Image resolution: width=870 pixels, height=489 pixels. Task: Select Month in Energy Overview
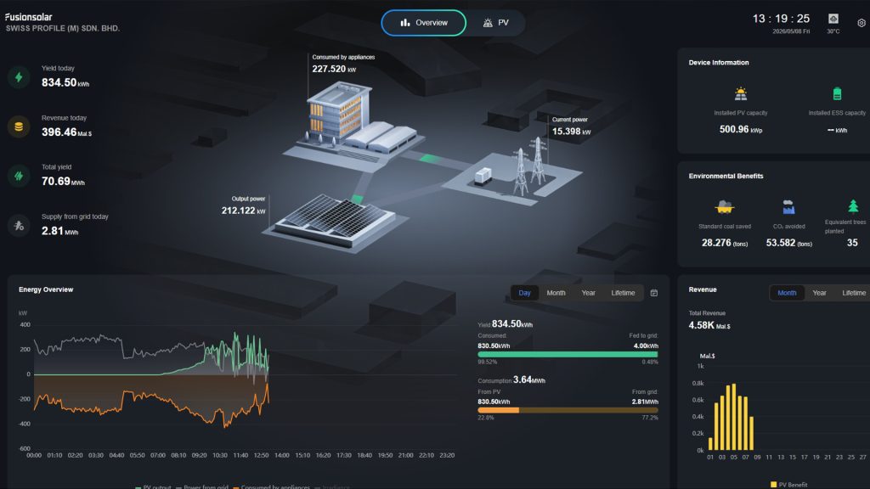556,293
